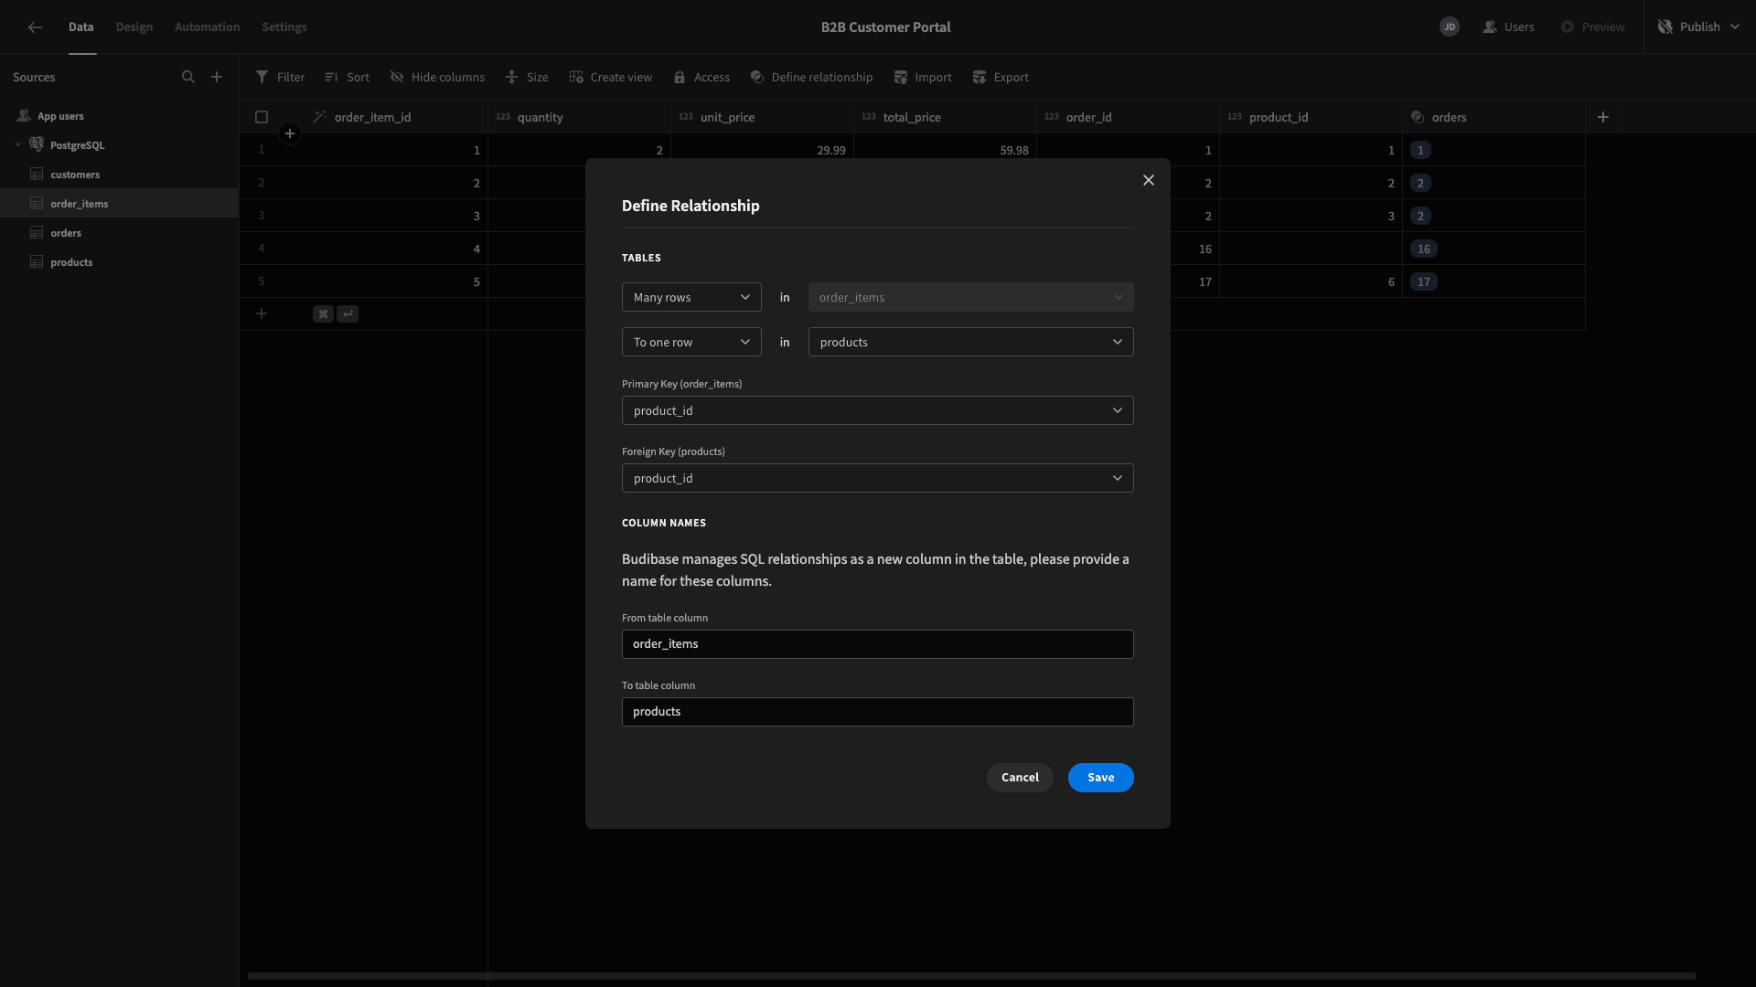Viewport: 1756px width, 987px height.
Task: Switch to the Automation tab
Action: click(208, 27)
